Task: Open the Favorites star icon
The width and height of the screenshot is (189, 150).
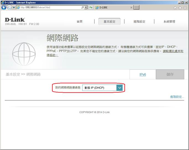Action: (x=180, y=8)
